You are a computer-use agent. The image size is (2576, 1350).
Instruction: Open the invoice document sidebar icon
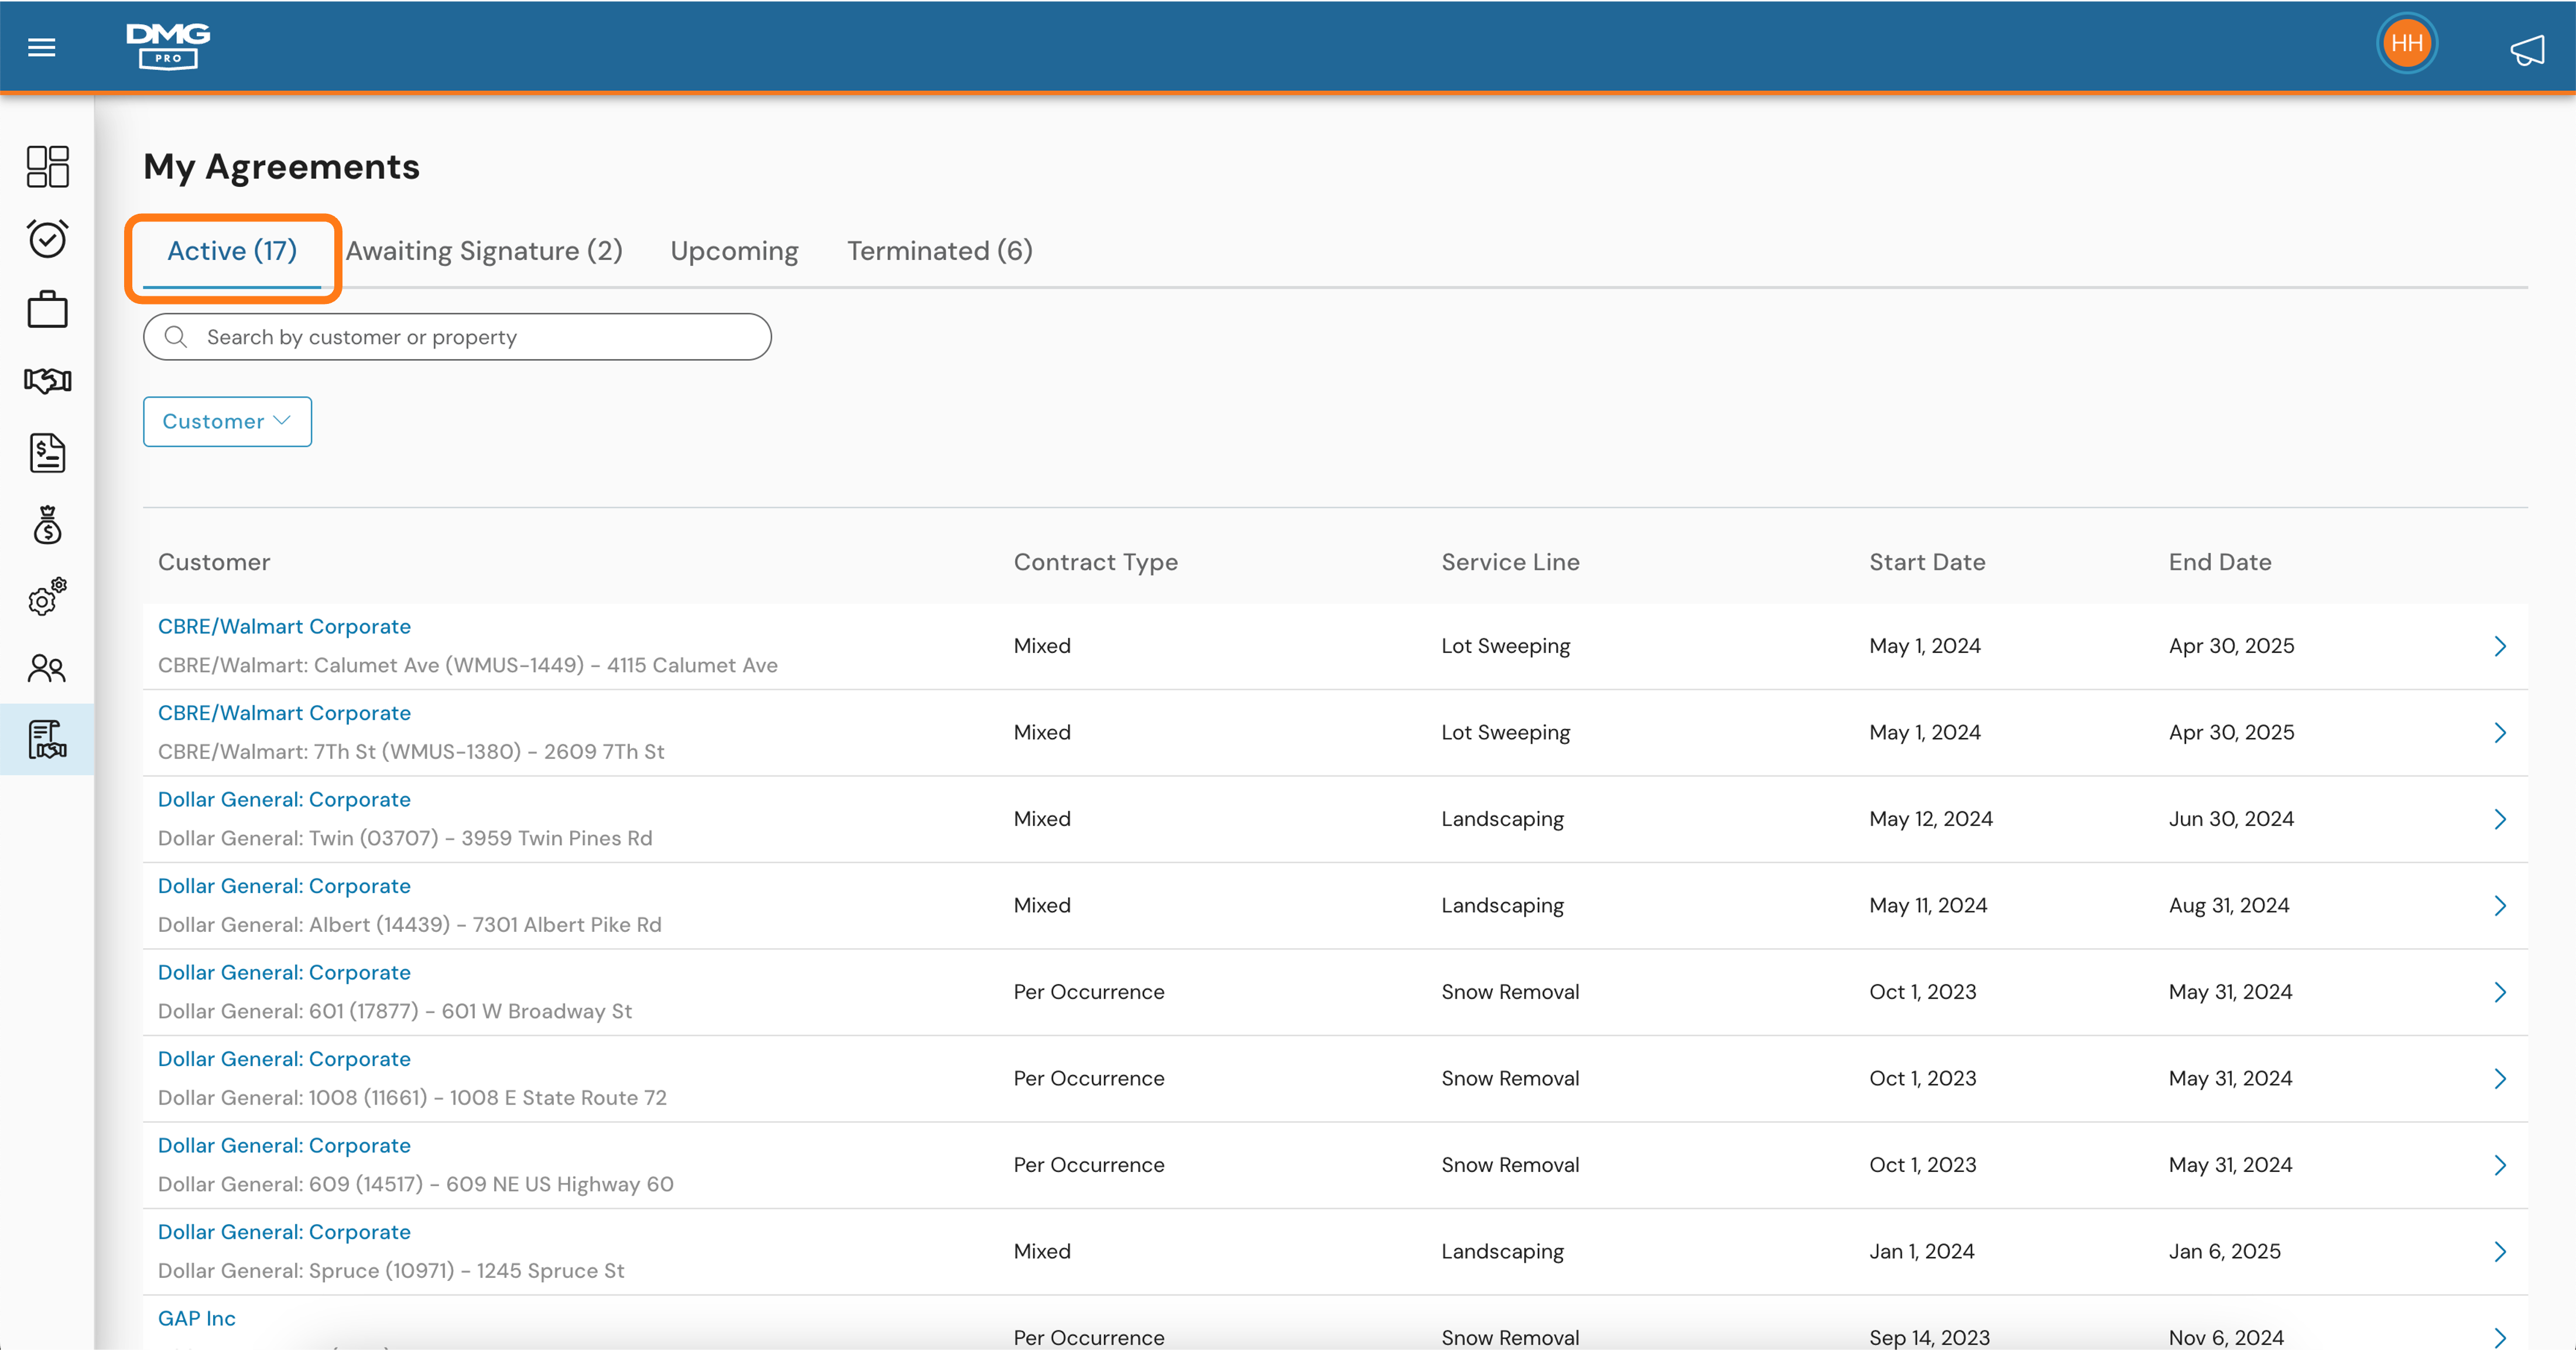(x=47, y=452)
